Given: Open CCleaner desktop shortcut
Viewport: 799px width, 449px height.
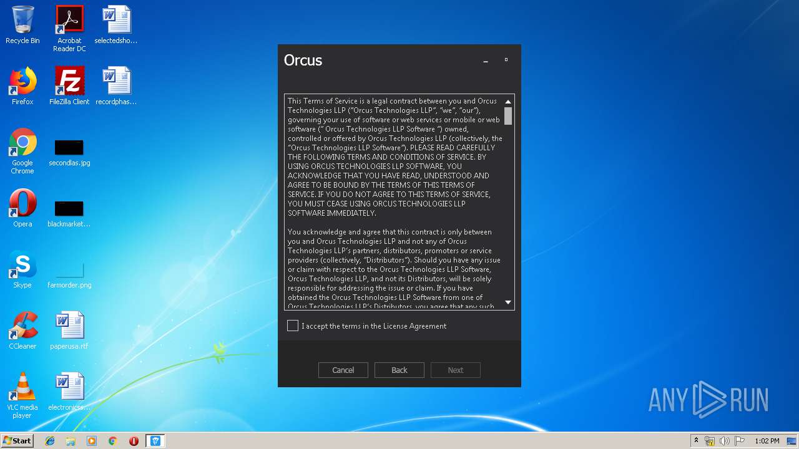Looking at the screenshot, I should pos(22,331).
